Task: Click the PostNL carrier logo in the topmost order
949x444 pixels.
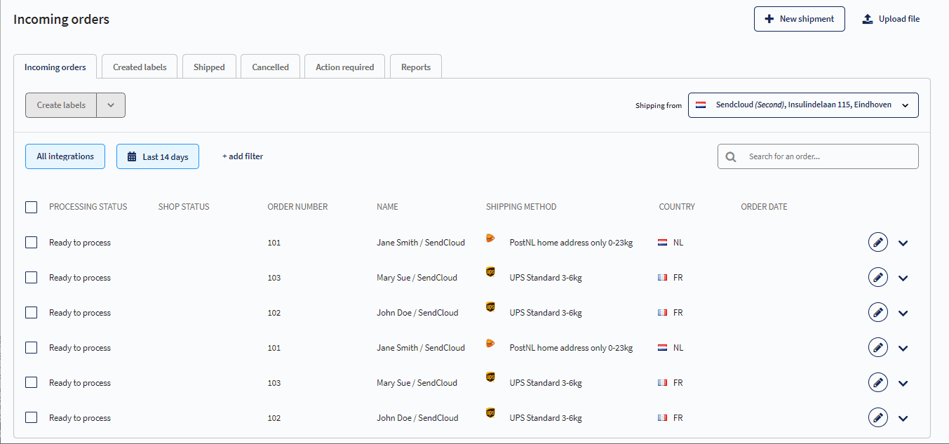Action: [490, 238]
